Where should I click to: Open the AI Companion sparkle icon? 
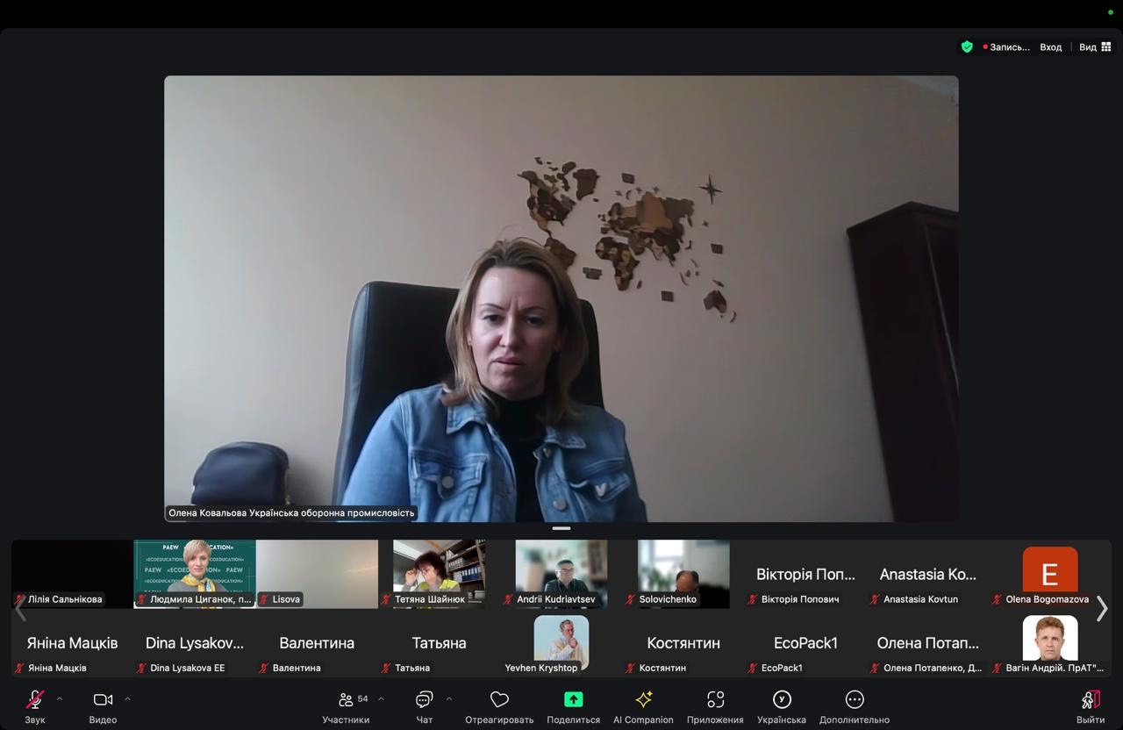(643, 700)
